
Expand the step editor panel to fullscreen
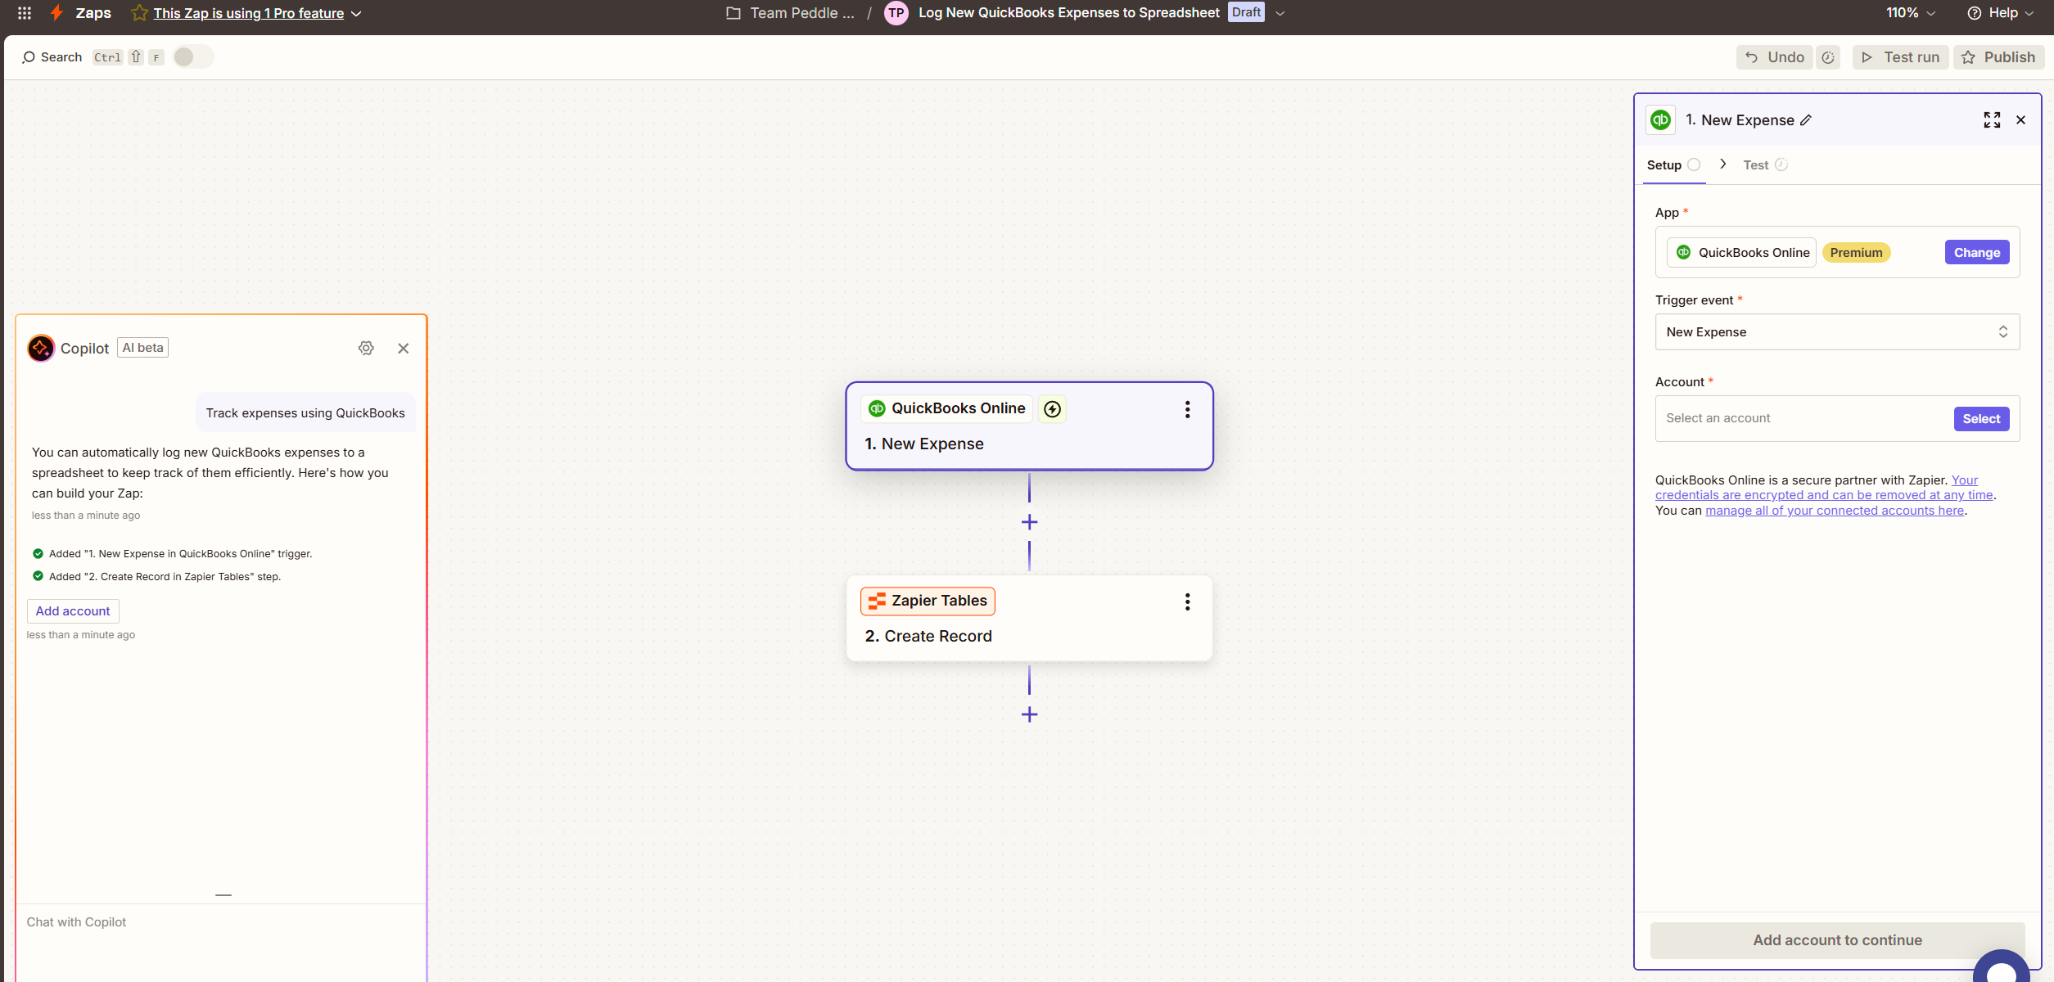point(1993,120)
